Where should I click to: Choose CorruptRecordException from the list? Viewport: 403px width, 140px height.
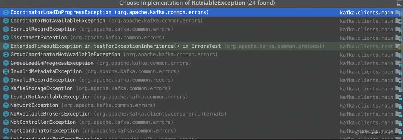click(x=43, y=29)
